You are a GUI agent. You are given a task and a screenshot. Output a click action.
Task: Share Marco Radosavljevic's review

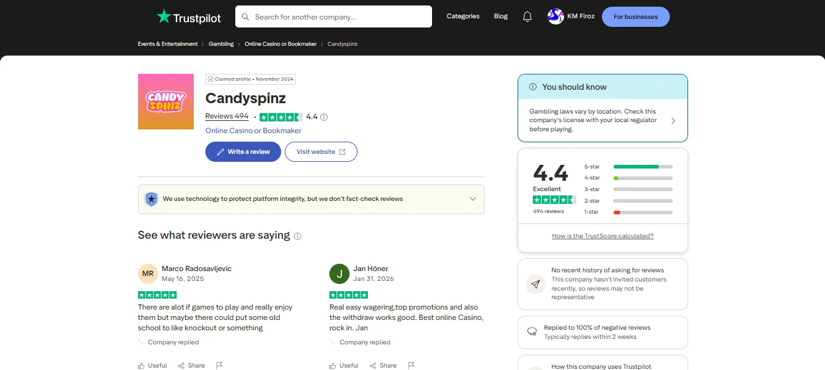[x=191, y=365]
